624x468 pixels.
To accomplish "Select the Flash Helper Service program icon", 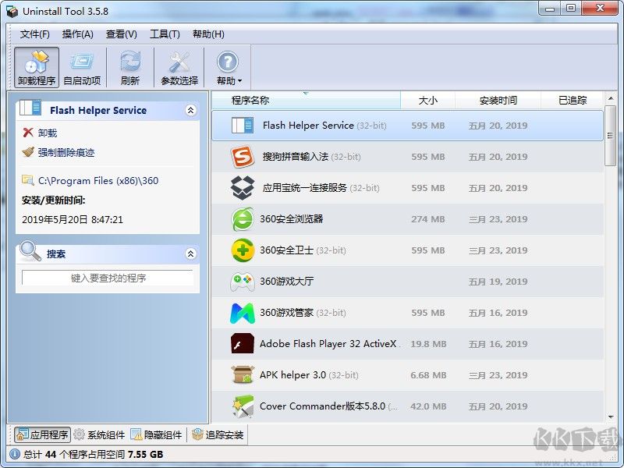I will coord(244,125).
